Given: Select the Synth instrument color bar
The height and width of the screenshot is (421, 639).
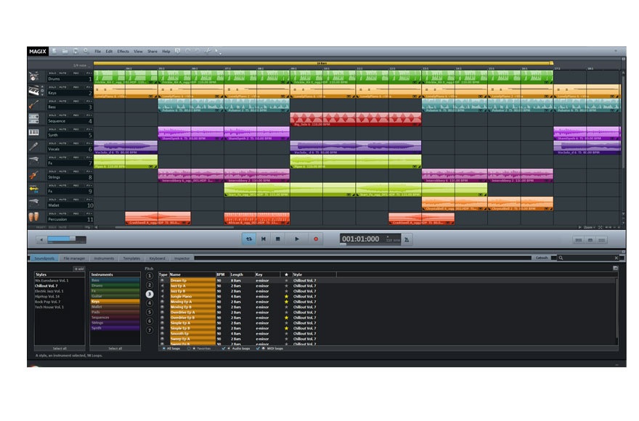Looking at the screenshot, I should point(115,328).
